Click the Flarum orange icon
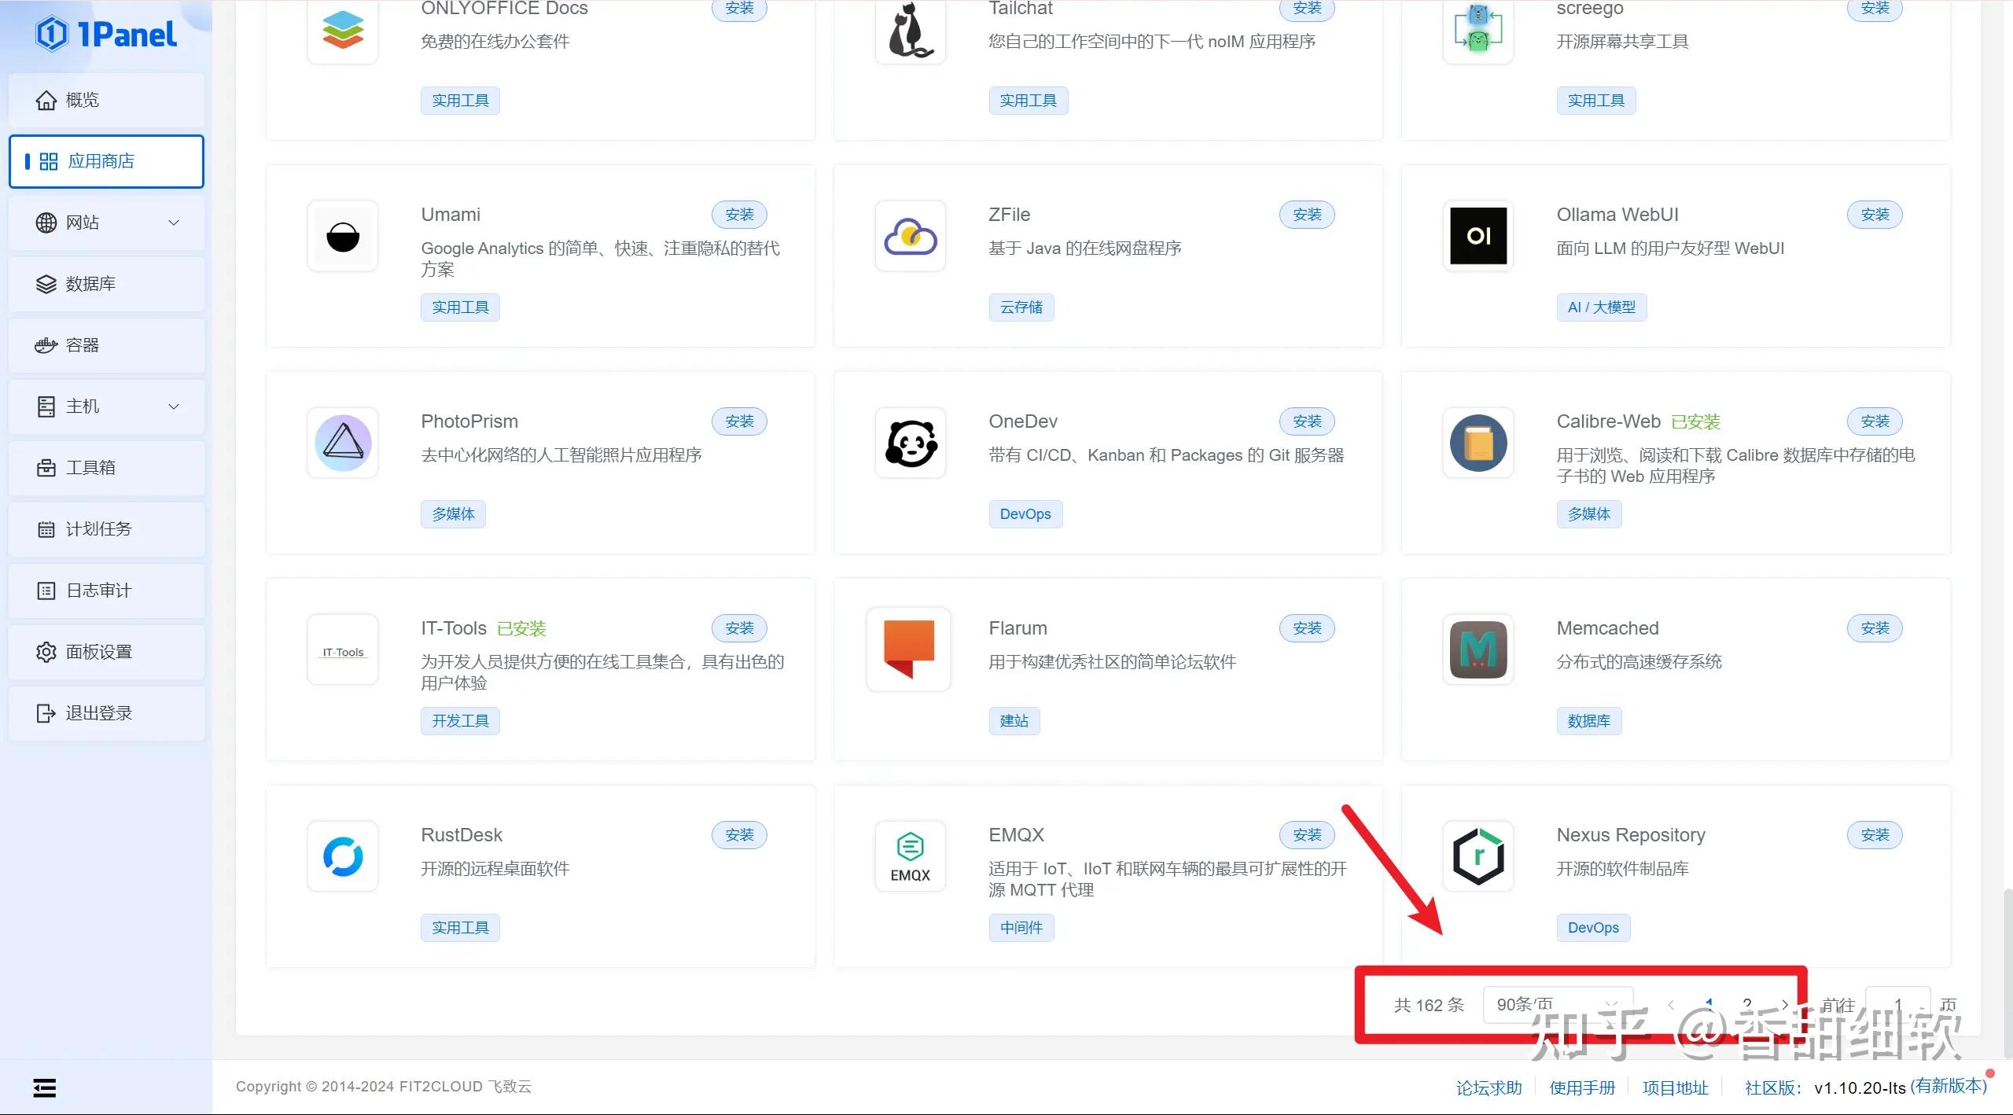This screenshot has width=2013, height=1115. [x=908, y=649]
